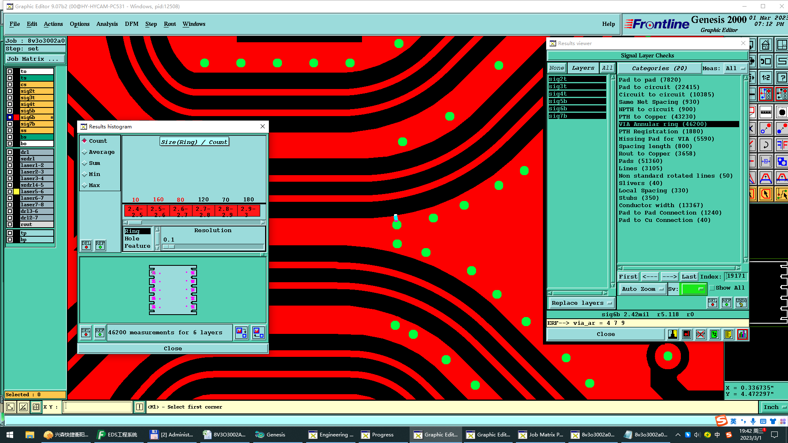Click the question mark help tool icon
The width and height of the screenshot is (788, 443).
click(782, 78)
